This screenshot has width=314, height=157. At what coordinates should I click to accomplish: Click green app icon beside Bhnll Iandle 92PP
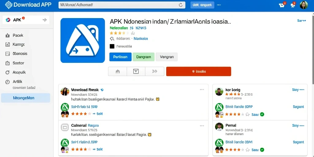[x=219, y=107]
